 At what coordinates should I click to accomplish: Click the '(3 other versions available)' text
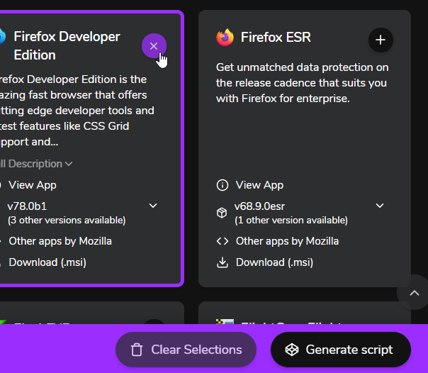tap(67, 220)
